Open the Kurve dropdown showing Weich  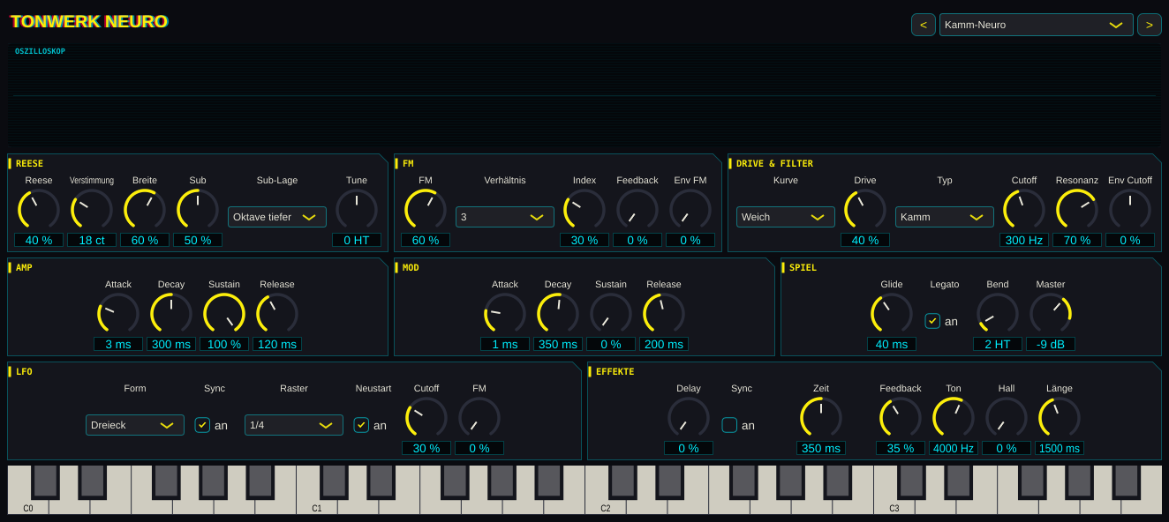(x=786, y=217)
